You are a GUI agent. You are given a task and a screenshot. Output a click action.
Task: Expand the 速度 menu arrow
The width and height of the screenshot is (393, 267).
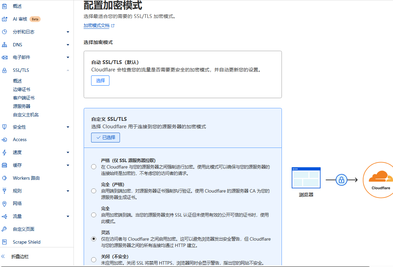(x=68, y=152)
